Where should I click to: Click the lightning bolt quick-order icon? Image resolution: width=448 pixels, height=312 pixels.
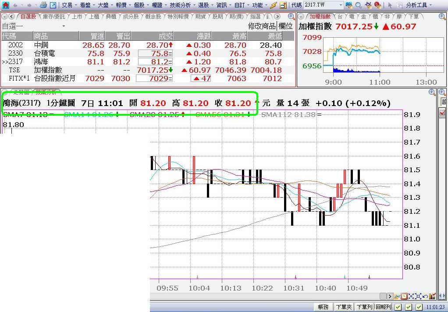(x=274, y=5)
